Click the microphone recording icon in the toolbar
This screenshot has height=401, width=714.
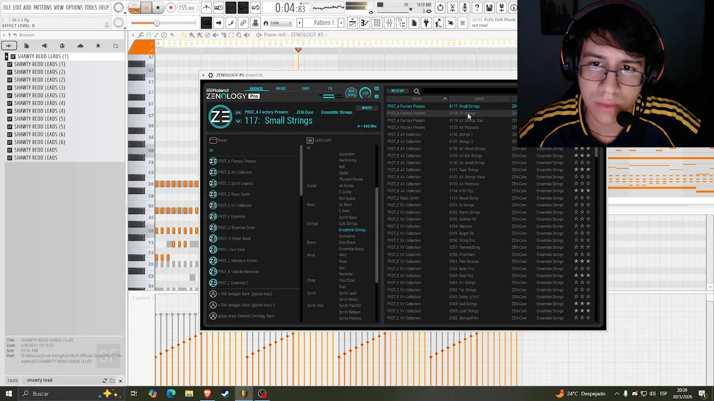click(465, 8)
